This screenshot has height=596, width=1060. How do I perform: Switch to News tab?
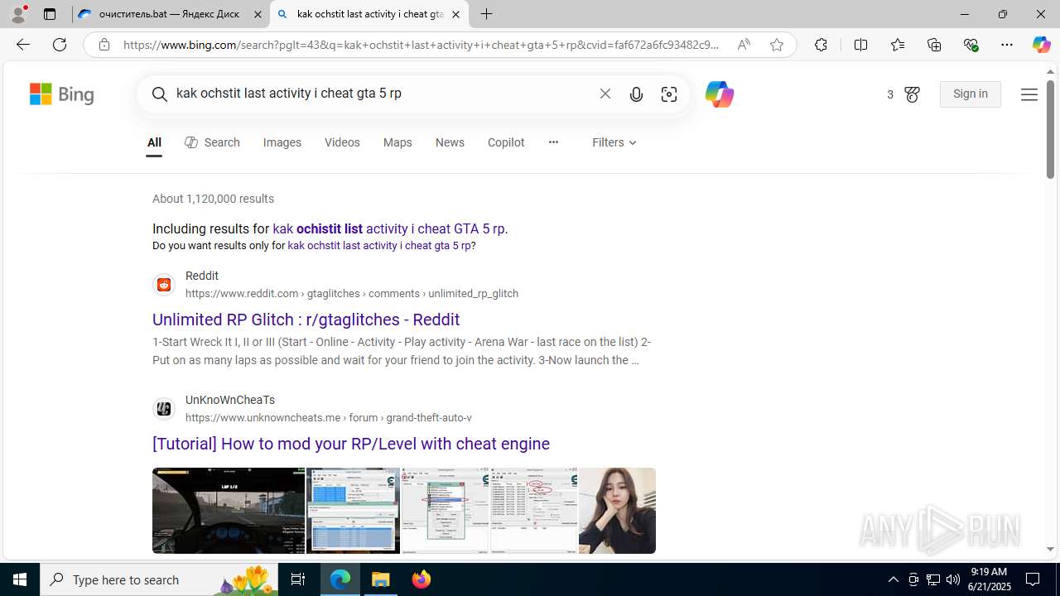coord(450,142)
